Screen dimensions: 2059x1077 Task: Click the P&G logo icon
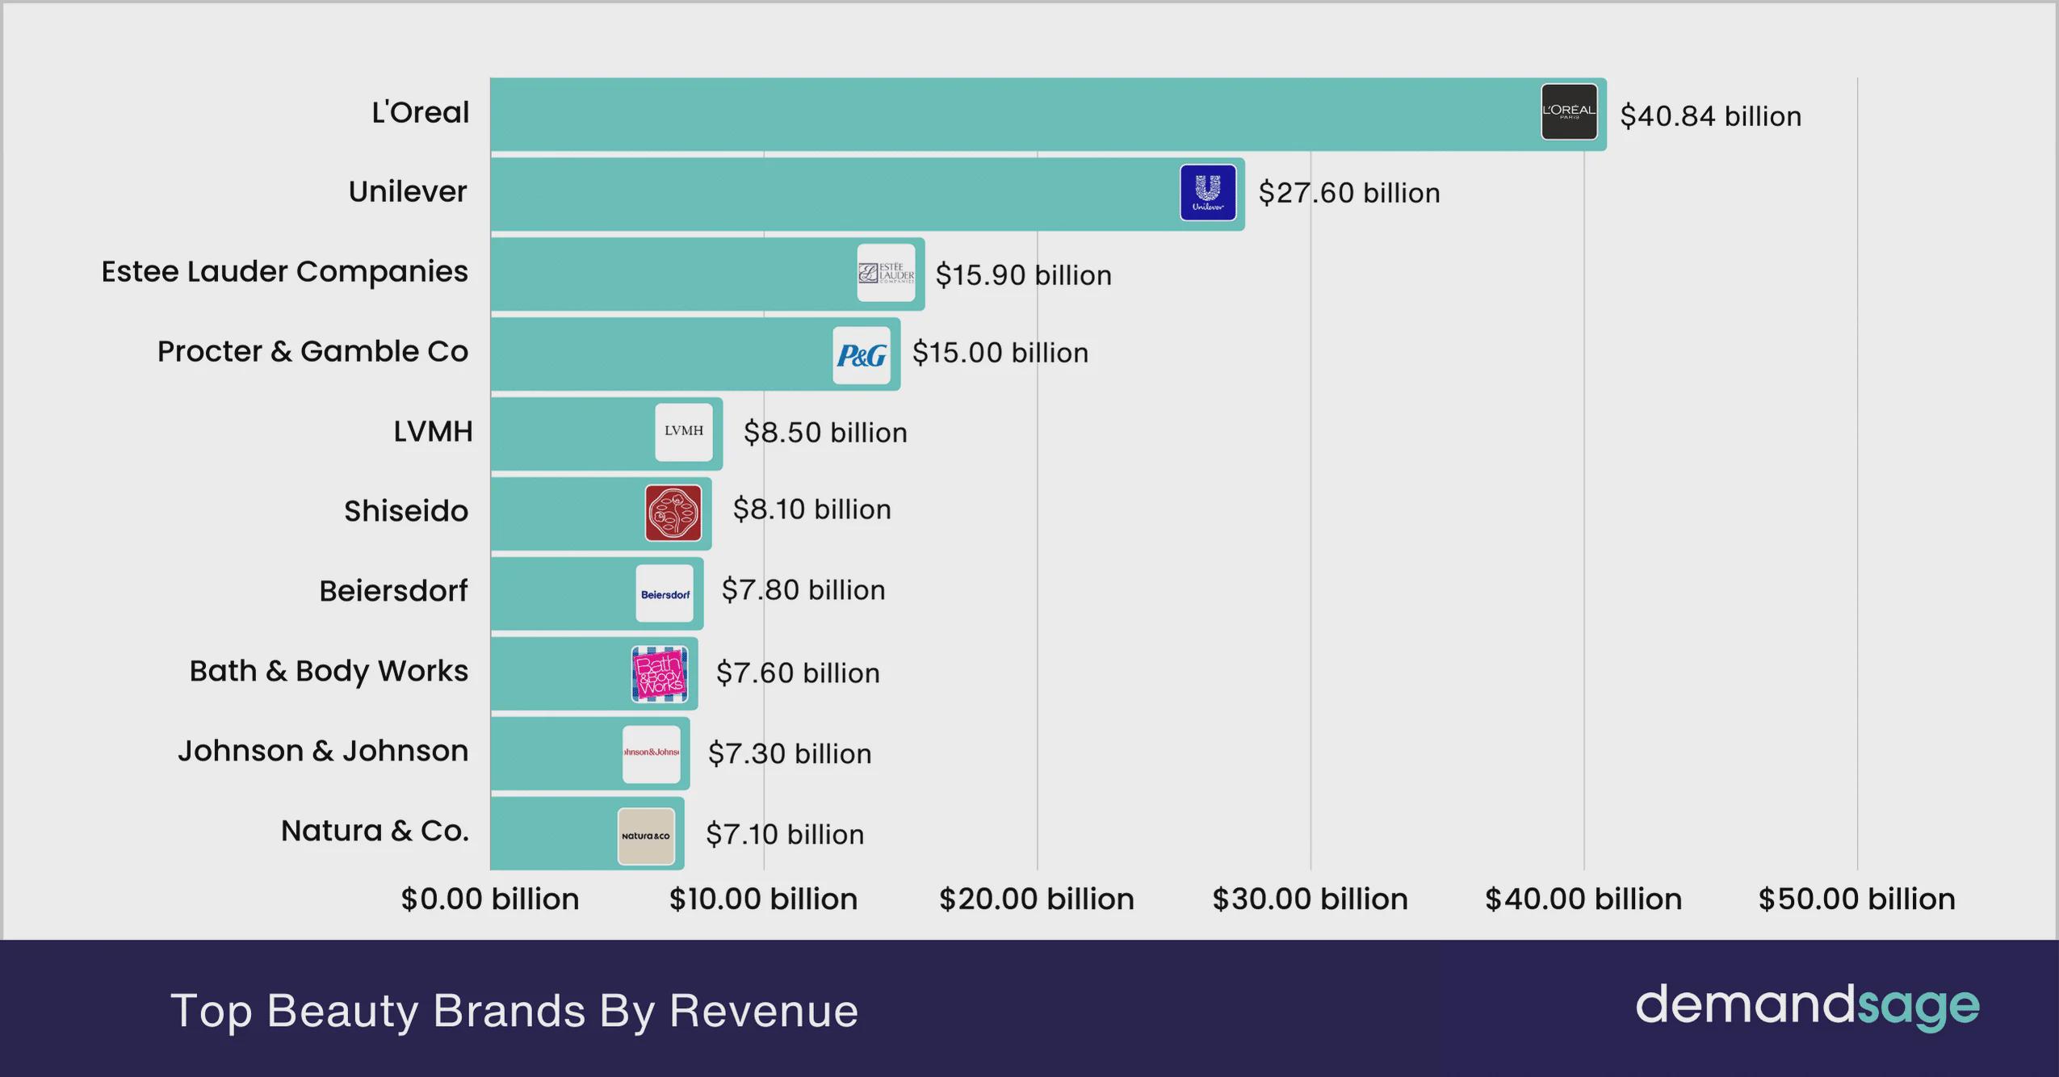[862, 355]
